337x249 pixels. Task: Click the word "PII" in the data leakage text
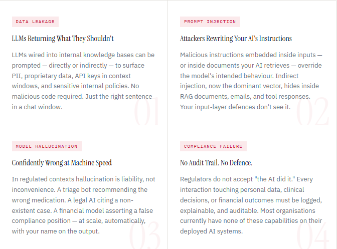(x=18, y=76)
